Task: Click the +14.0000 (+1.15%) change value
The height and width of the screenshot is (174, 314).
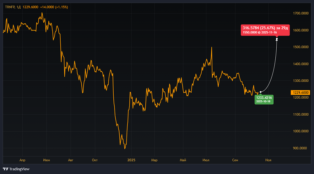Action: 54,7
